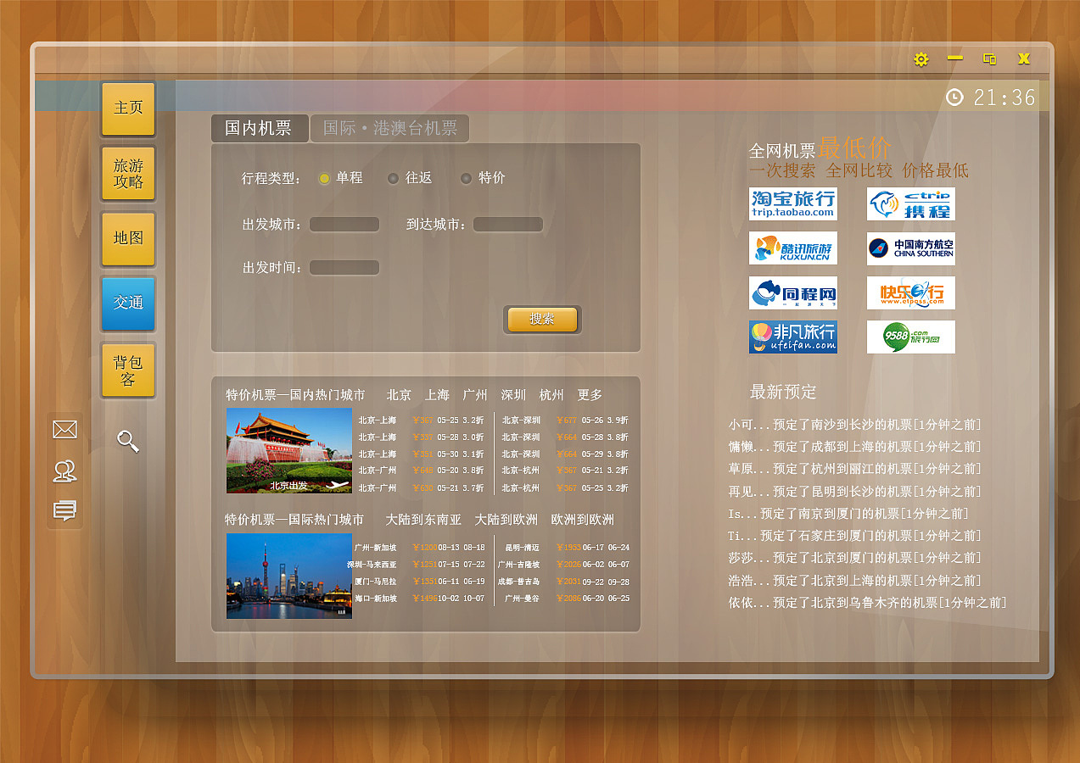Image resolution: width=1080 pixels, height=763 pixels.
Task: Click booking entry 石家庄到厦门的机票
Action: (x=855, y=536)
